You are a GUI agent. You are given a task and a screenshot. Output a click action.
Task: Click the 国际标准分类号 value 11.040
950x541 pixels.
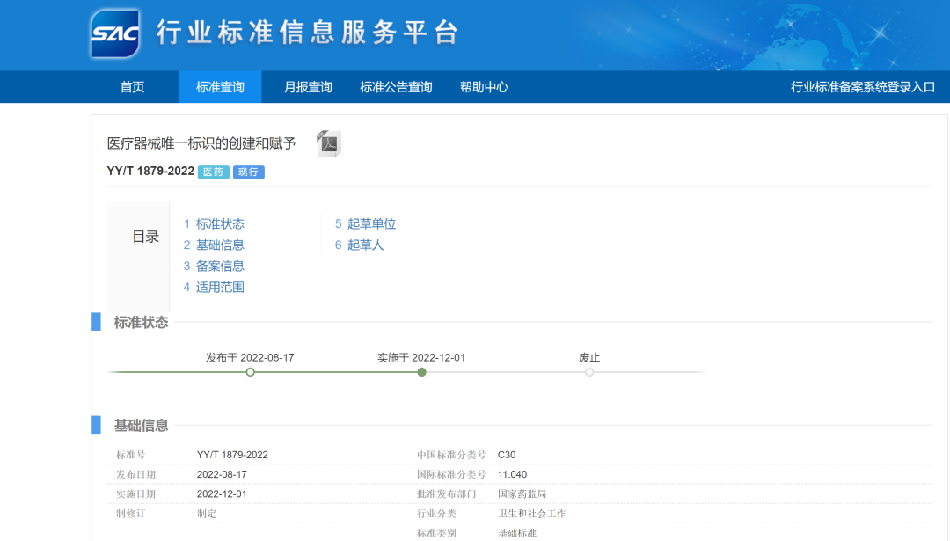tap(513, 474)
